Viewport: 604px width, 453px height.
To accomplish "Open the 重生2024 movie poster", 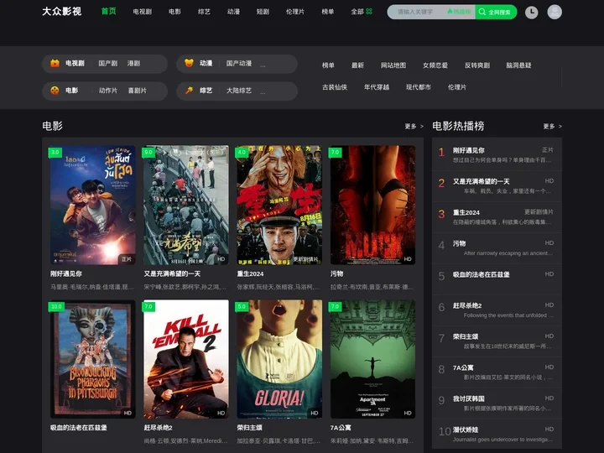I will [279, 205].
